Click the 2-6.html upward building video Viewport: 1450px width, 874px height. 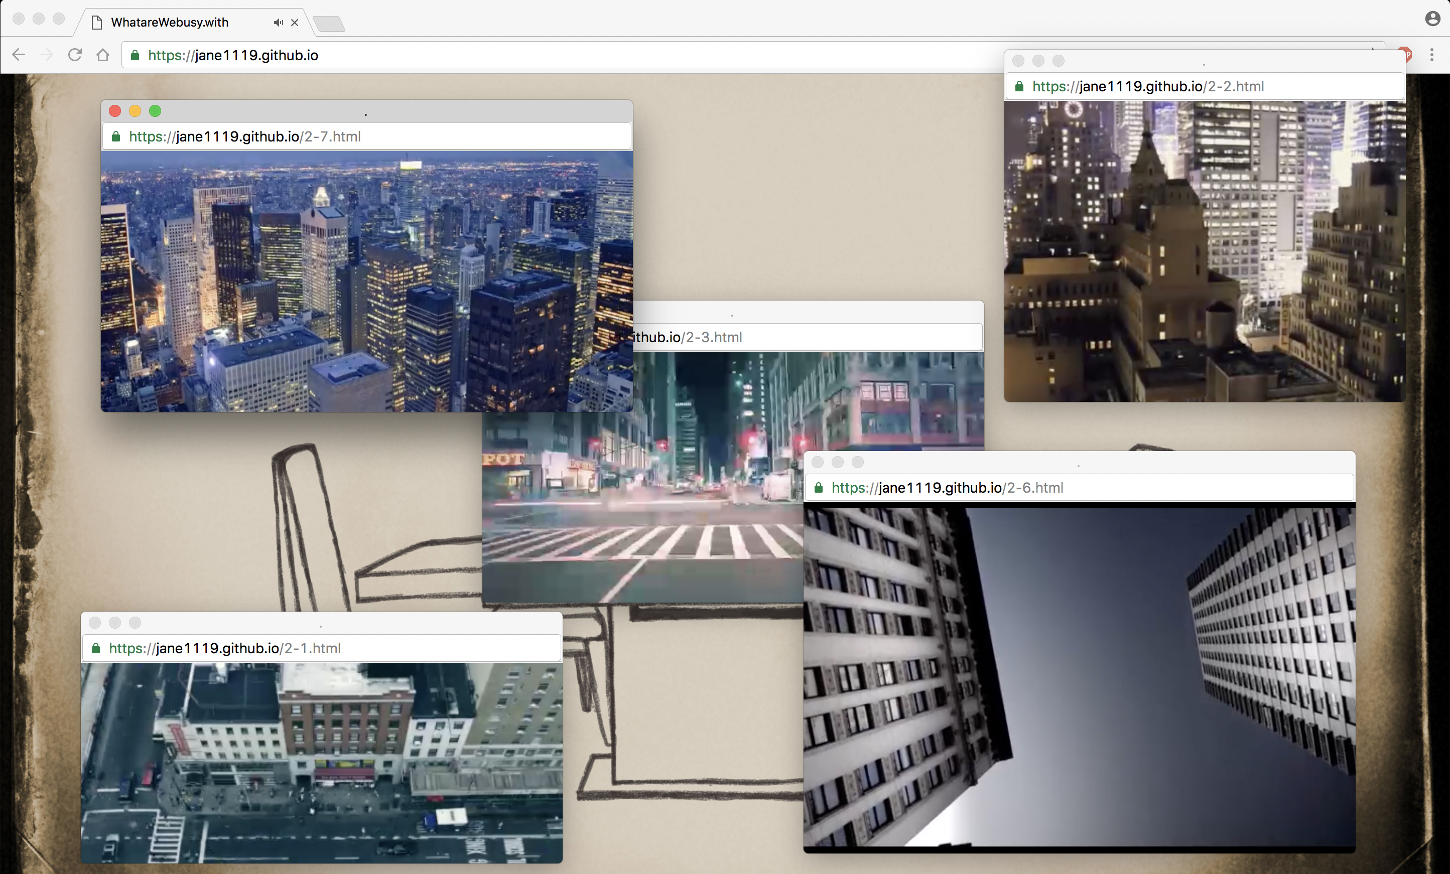[x=1079, y=676]
